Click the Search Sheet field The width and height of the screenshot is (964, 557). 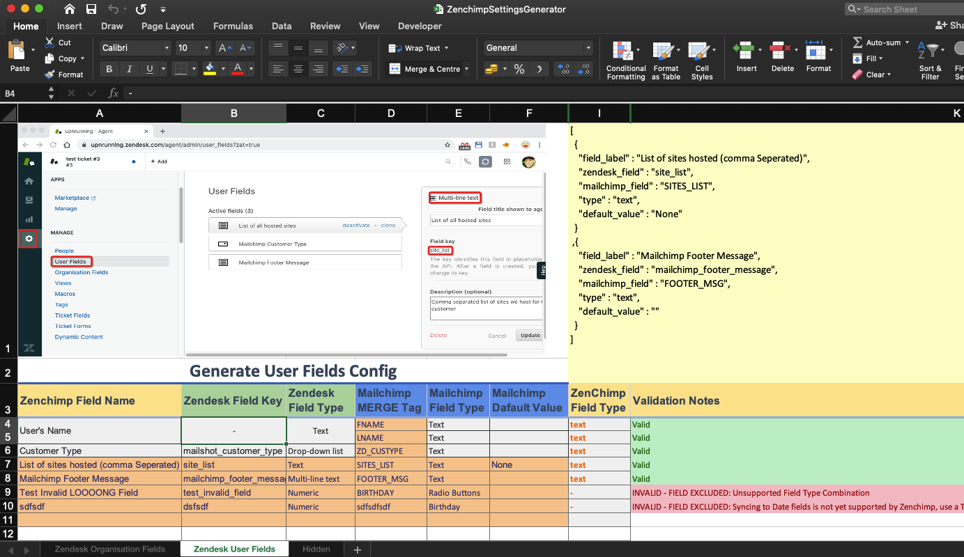905,9
